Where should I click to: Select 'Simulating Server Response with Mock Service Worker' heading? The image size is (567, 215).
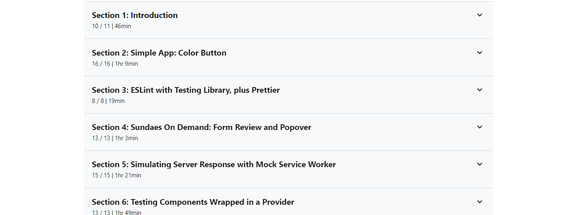click(214, 165)
